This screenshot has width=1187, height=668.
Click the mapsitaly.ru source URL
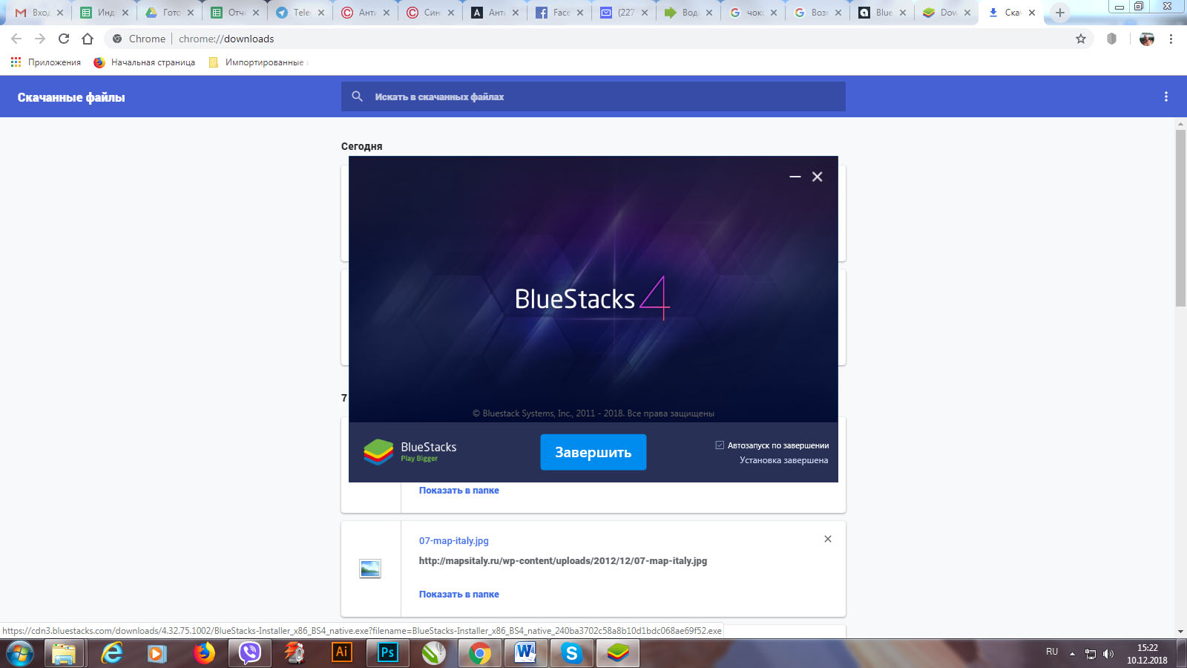click(x=563, y=560)
